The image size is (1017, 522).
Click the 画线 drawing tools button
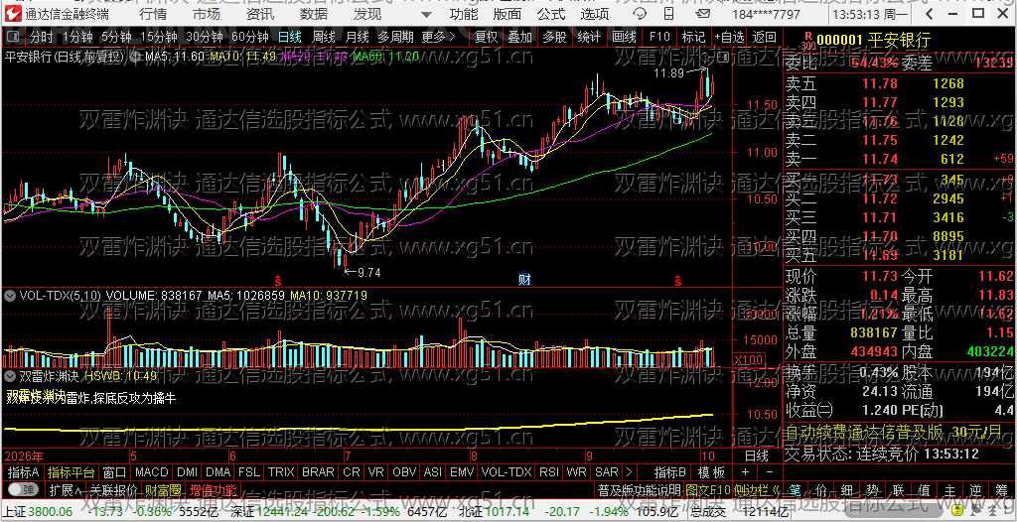click(624, 37)
